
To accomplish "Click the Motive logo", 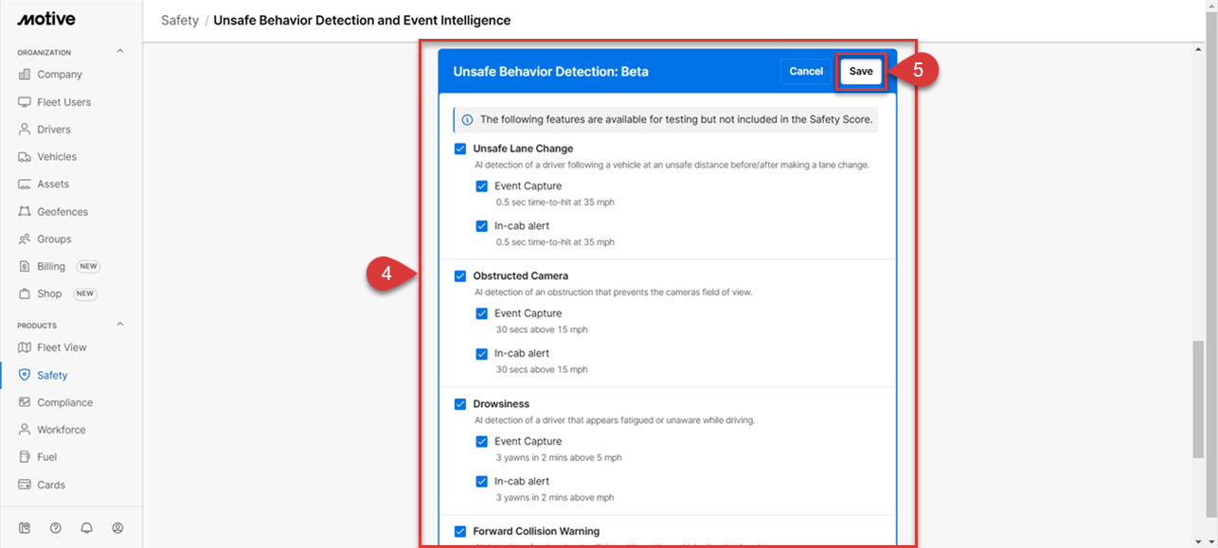I will 46,19.
